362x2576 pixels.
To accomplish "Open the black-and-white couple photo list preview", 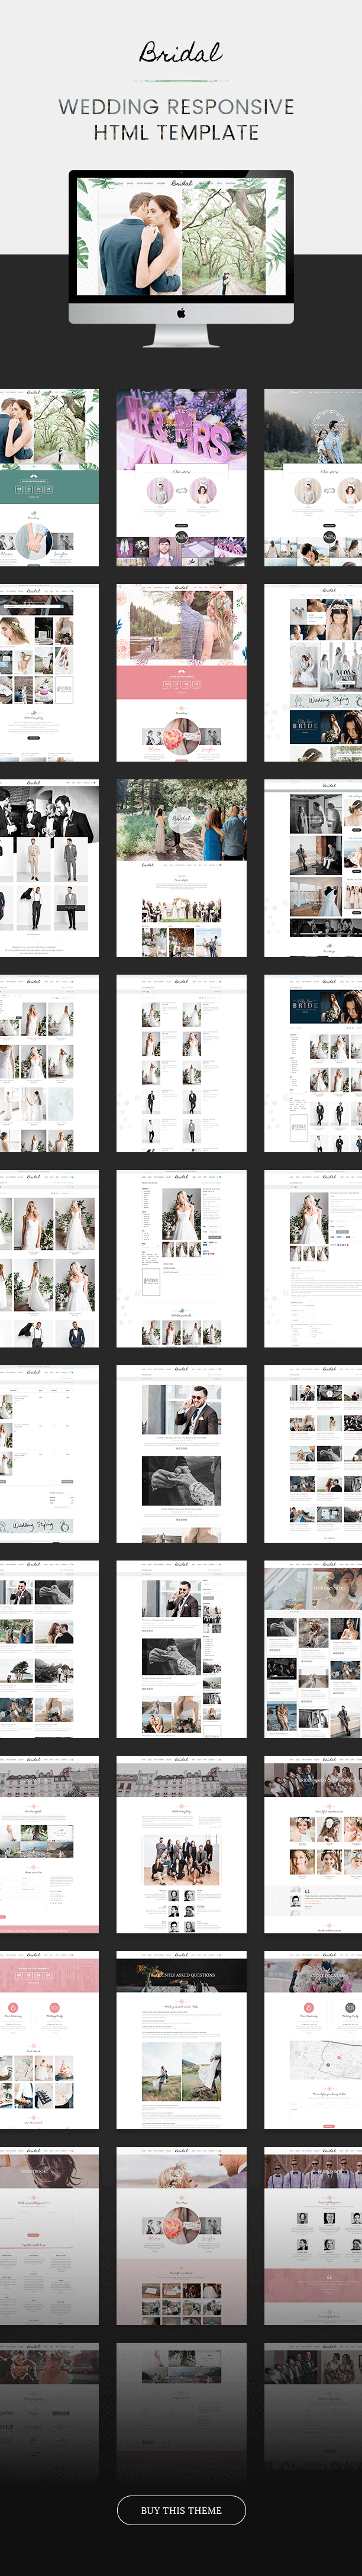I will pos(313,868).
